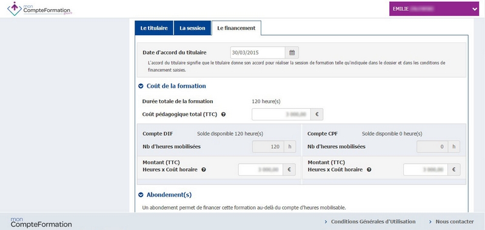This screenshot has width=485, height=230.
Task: Click the Compte DIF heures mobilisées field
Action: [x=268, y=147]
